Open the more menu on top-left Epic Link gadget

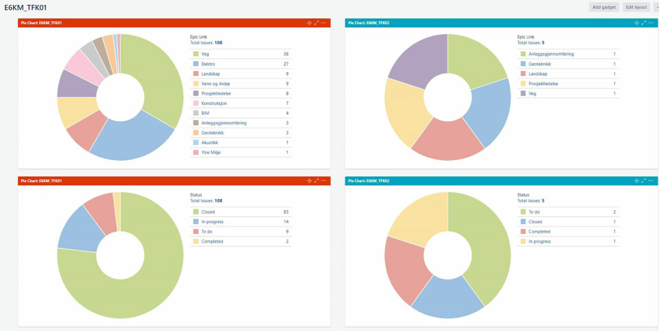point(323,23)
